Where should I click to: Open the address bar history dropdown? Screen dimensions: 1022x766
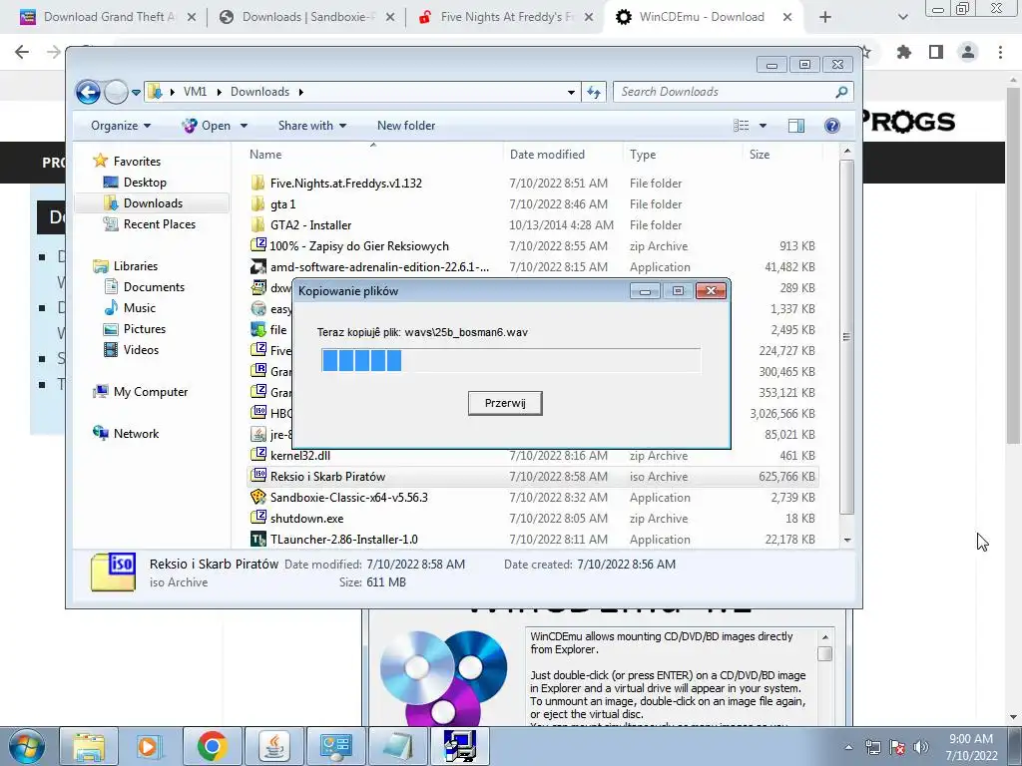tap(571, 93)
